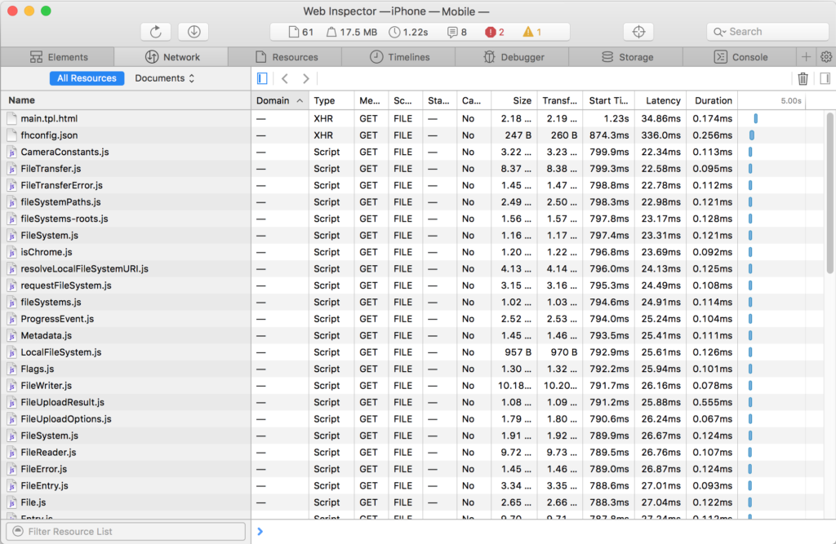Toggle the right details sidebar
The image size is (836, 544).
[825, 78]
